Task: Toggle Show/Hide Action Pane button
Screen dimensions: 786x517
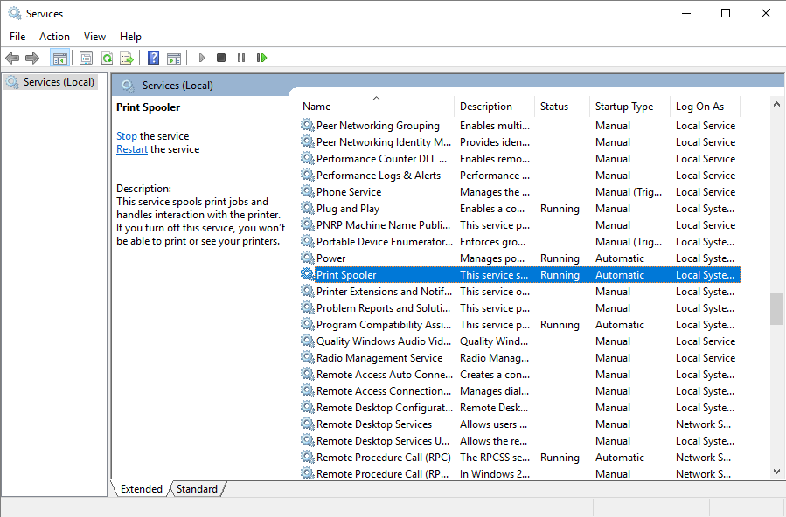Action: coord(174,59)
